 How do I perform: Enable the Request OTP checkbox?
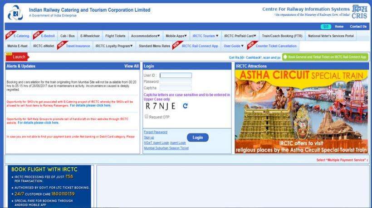(x=146, y=117)
